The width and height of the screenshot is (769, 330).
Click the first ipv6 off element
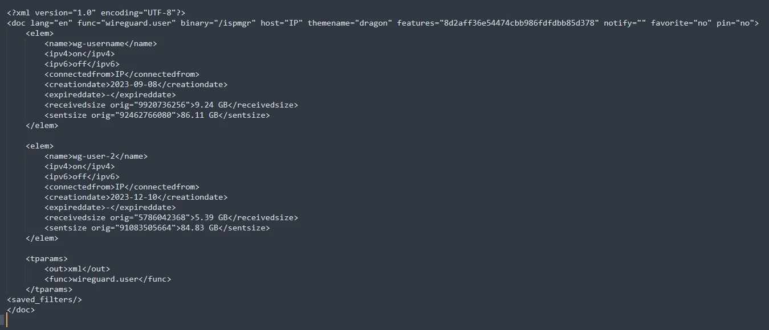[82, 64]
